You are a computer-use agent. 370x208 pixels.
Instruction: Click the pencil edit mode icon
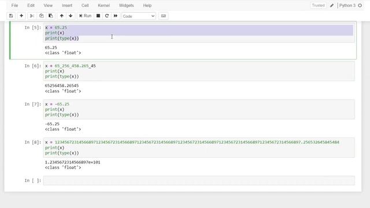click(x=332, y=5)
